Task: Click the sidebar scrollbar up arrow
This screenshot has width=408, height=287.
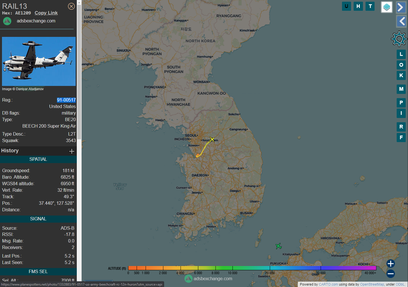Action: pyautogui.click(x=79, y=2)
